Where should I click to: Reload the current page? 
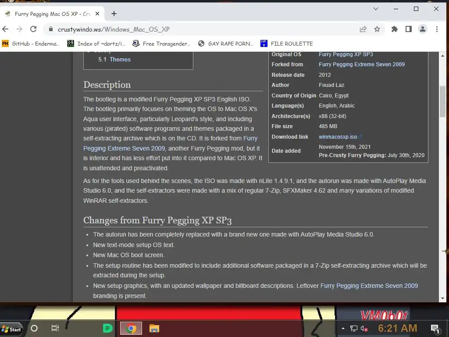click(x=33, y=29)
